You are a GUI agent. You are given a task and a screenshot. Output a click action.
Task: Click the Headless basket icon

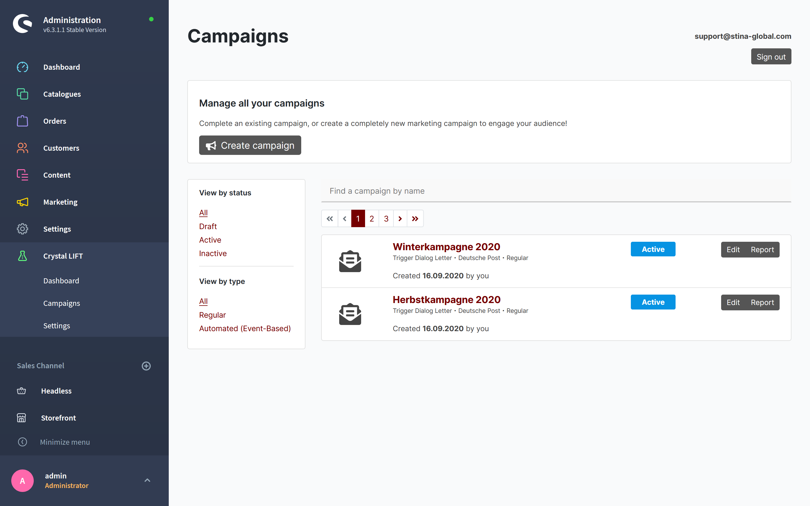21,391
